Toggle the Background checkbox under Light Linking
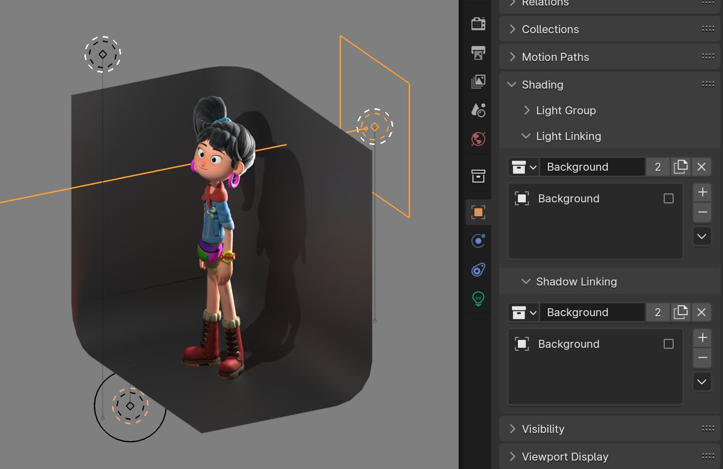The height and width of the screenshot is (469, 723). pos(669,198)
